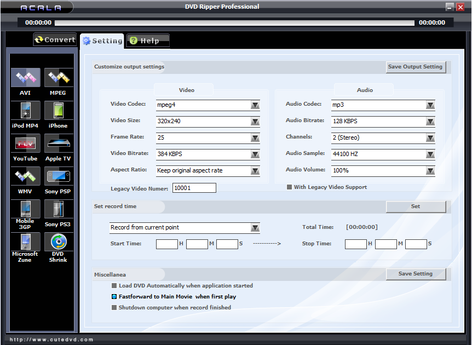Open the Video Codec dropdown
The image size is (472, 345).
[x=255, y=105]
